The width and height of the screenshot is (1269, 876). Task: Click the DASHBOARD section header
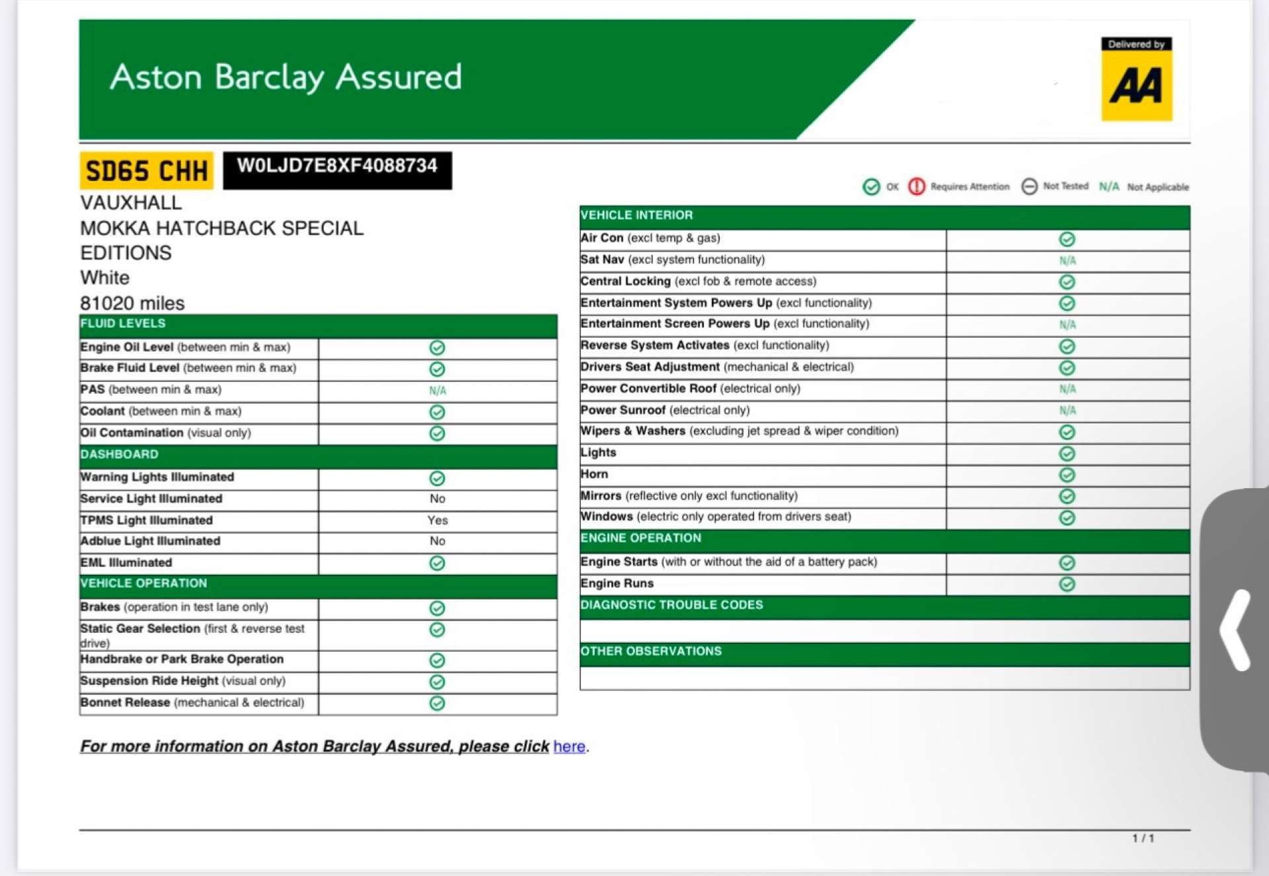(x=318, y=456)
